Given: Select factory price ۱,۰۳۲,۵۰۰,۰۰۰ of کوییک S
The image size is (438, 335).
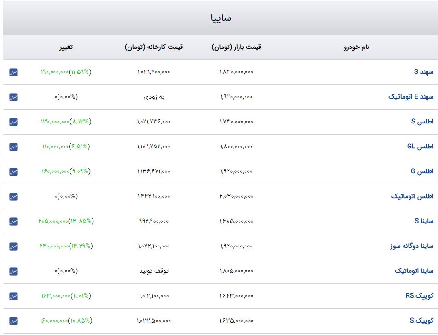Looking at the screenshot, I should point(154,321).
